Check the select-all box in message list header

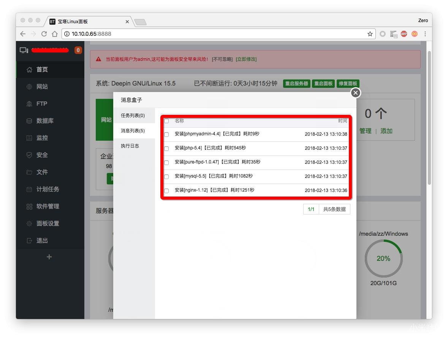click(166, 121)
